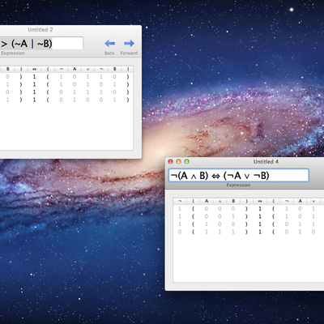Select the ∨ column header in Untitled 4

coord(313,201)
